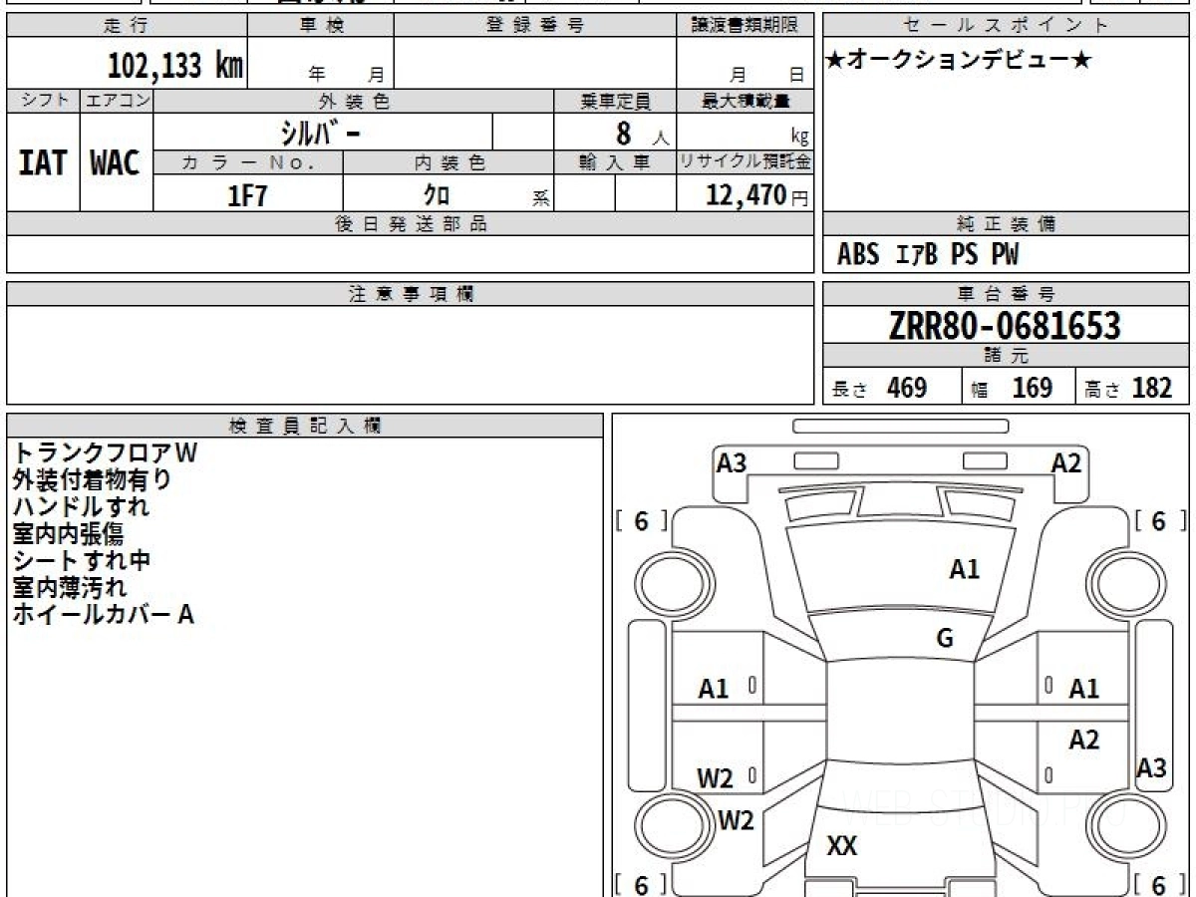Select the interior color クロ
Viewport: 1196px width, 897px height.
coord(438,195)
